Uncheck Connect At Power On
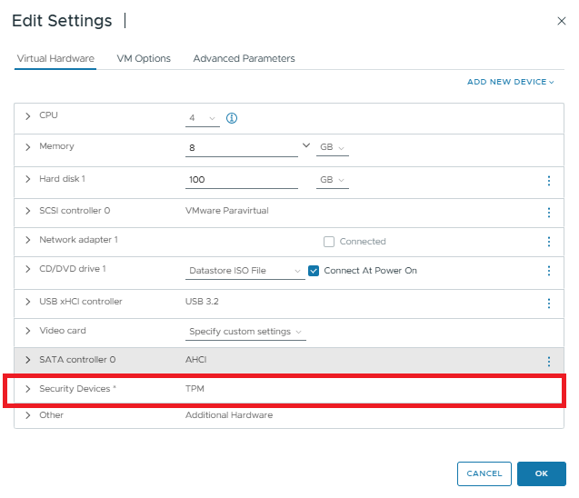Viewport: 579px width, 498px height. (x=314, y=271)
